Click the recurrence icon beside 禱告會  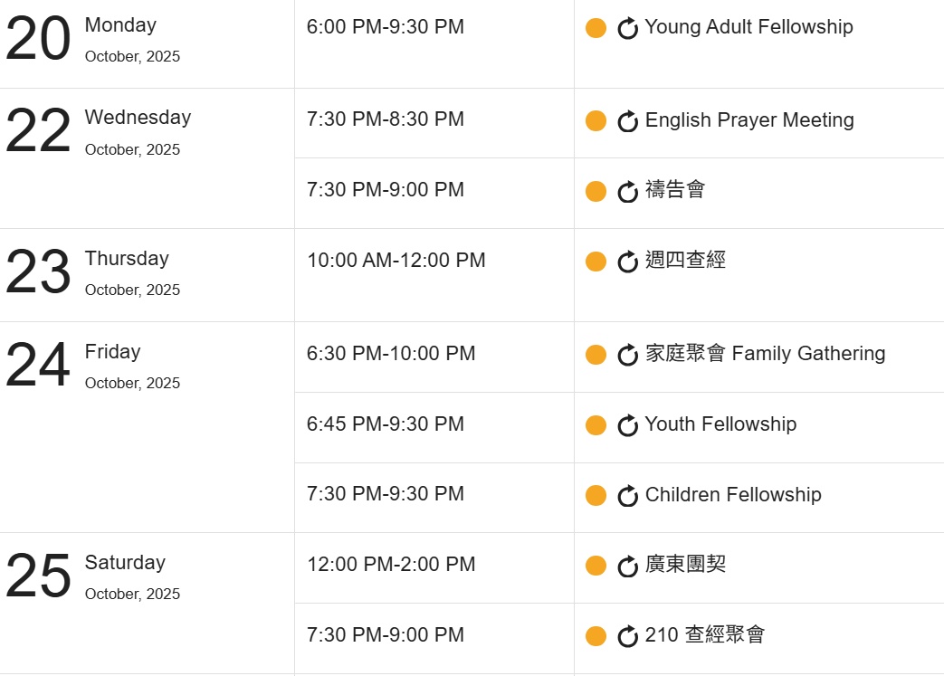coord(628,192)
